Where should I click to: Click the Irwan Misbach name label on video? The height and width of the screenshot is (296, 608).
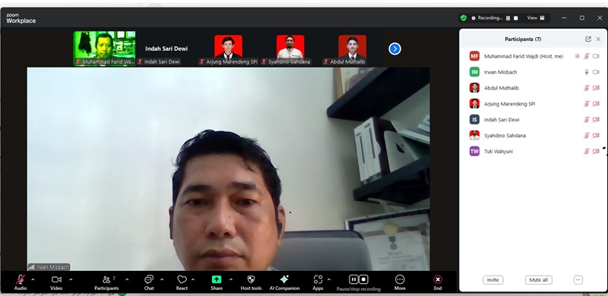click(x=49, y=267)
